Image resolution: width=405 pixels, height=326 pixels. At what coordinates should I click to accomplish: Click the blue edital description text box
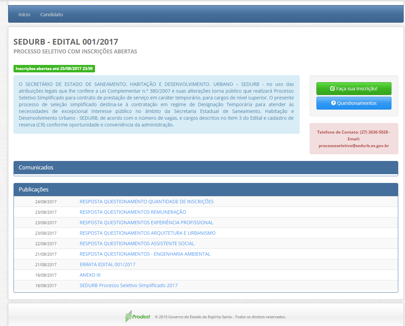pos(156,104)
